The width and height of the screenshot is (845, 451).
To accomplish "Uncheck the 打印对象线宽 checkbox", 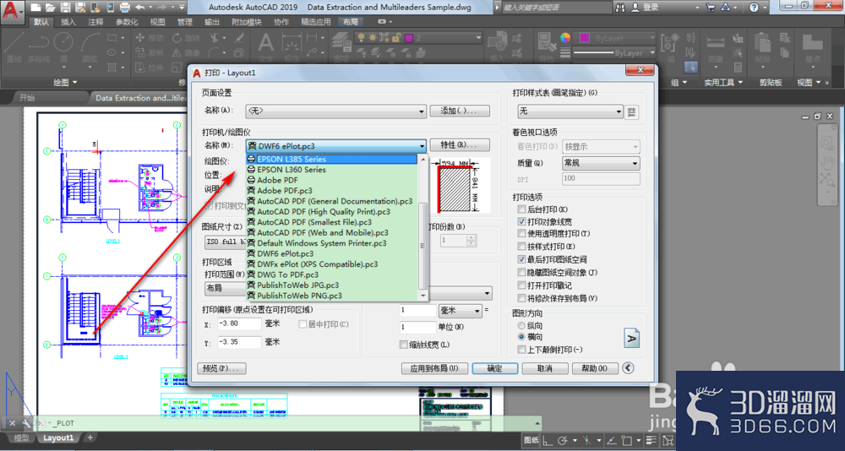I will 521,221.
